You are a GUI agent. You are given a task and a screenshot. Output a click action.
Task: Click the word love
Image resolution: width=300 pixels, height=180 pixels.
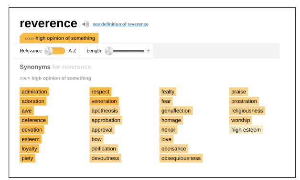[x=166, y=139]
